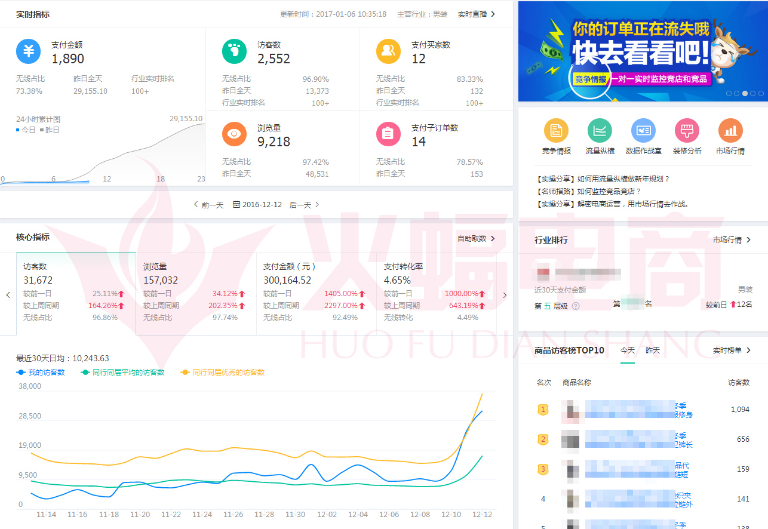Toggle 我的访客数 series in chart legend
Image resolution: width=768 pixels, height=529 pixels.
41,373
